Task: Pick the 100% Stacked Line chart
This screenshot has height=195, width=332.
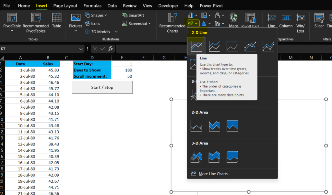Action: [x=232, y=46]
